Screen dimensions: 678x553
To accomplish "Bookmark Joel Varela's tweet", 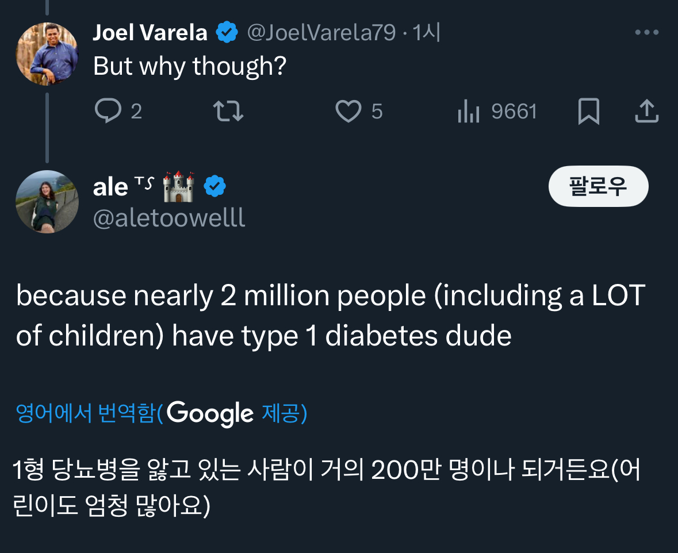I will pyautogui.click(x=588, y=111).
